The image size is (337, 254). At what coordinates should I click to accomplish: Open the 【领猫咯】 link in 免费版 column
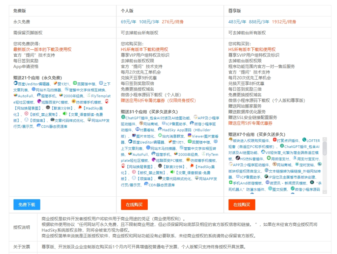(38, 121)
